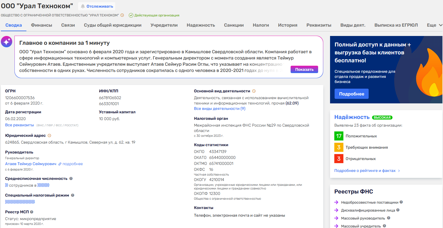Screen dimensions: 443x228
Task: Click the clock icon after full company name
Action: (x=122, y=15)
